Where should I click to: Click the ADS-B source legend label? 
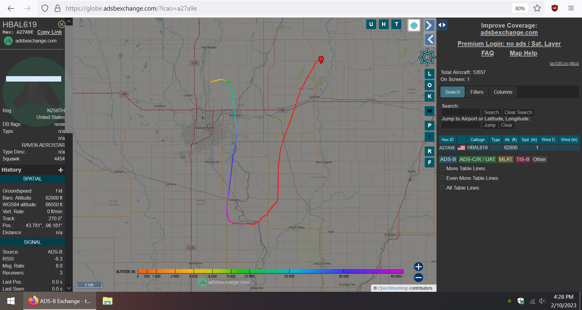(x=448, y=159)
